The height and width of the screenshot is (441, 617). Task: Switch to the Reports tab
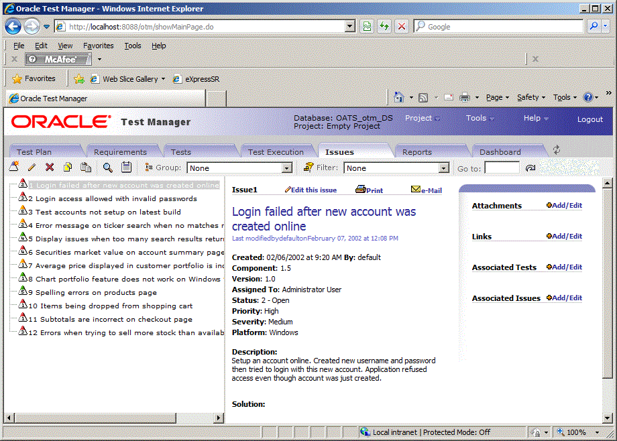417,152
